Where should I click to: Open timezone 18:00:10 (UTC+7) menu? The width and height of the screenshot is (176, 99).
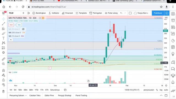click(132, 90)
